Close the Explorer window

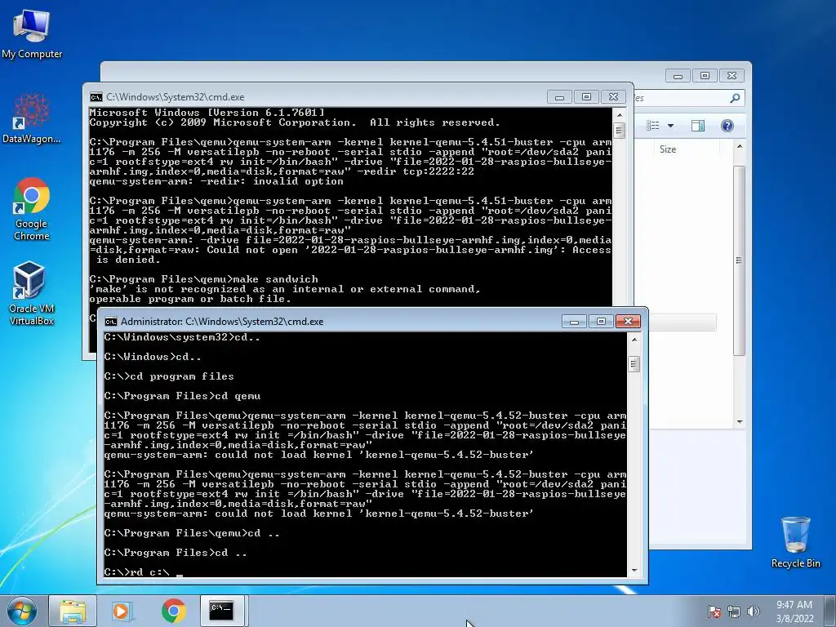coord(731,76)
